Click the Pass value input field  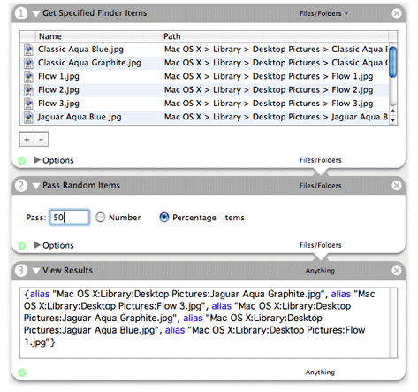(70, 218)
